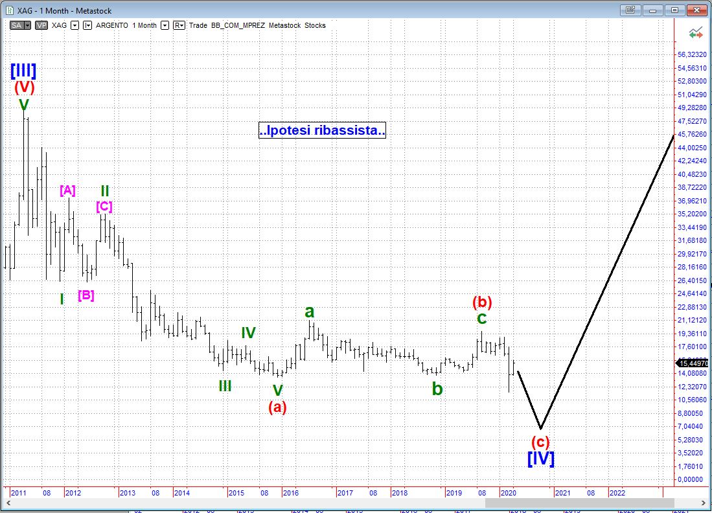Open the I indicator dropdown button
This screenshot has width=712, height=513.
[x=87, y=25]
